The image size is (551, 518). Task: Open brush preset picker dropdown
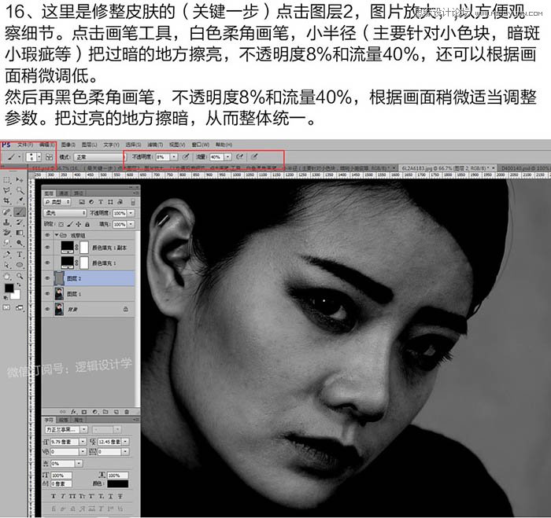pos(39,157)
